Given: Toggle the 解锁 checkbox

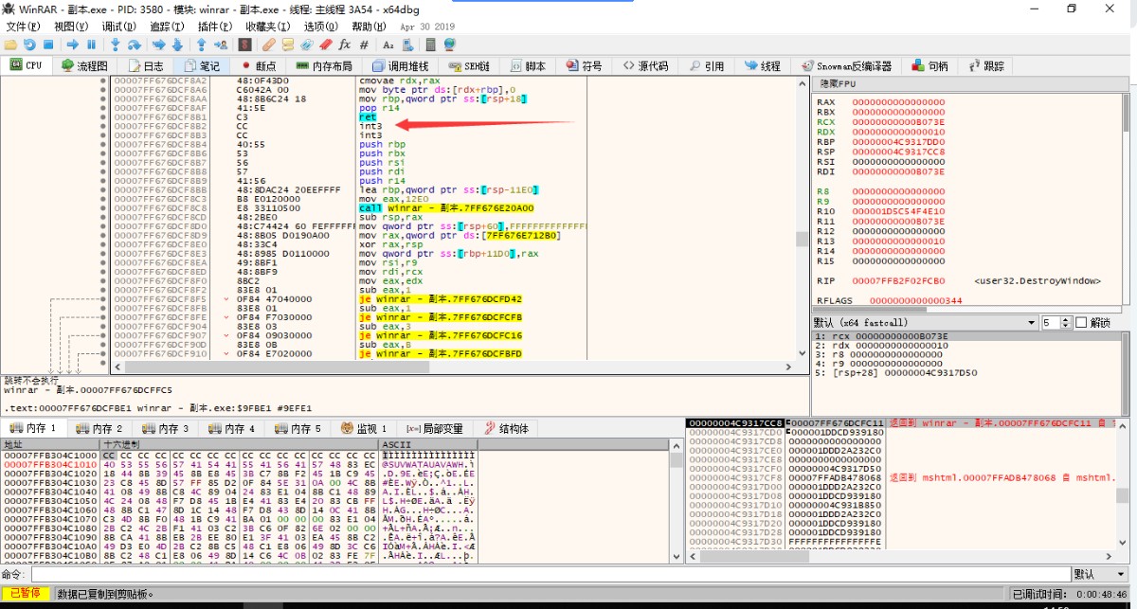Looking at the screenshot, I should (1082, 323).
